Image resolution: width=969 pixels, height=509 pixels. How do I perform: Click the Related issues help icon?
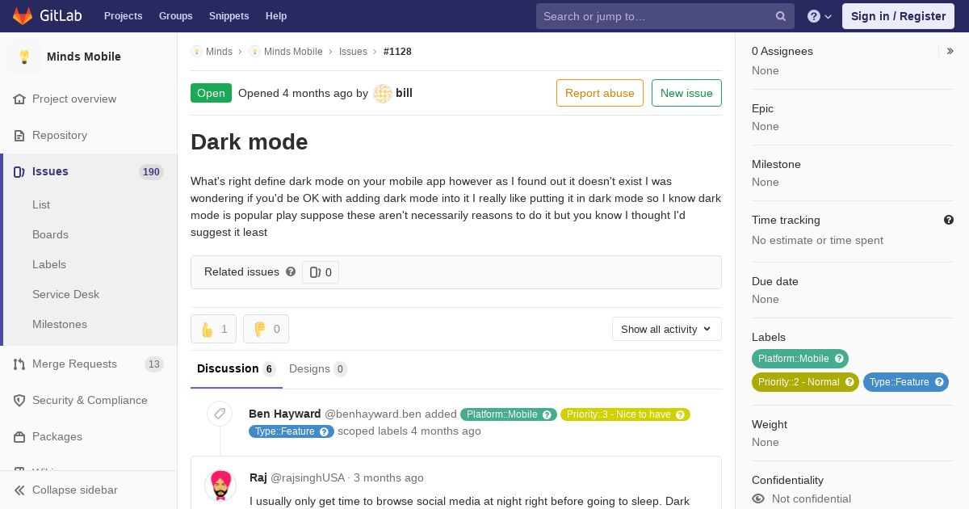click(291, 271)
